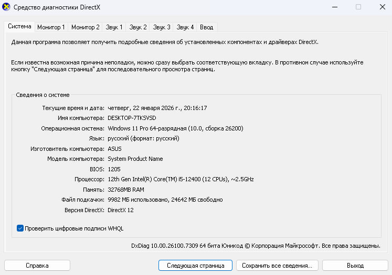Viewport: 392px width, 275px height.
Task: Open the Звук 3 tab
Action: 162,27
